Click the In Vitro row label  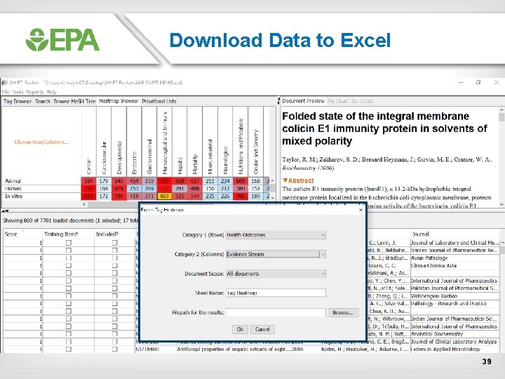pos(13,196)
